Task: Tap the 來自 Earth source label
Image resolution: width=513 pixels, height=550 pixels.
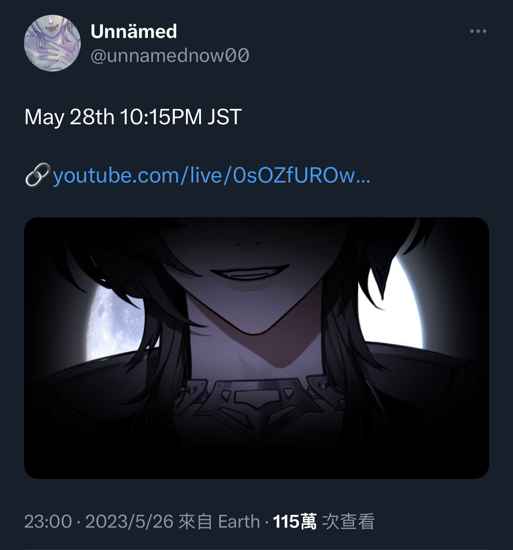Action: (219, 522)
